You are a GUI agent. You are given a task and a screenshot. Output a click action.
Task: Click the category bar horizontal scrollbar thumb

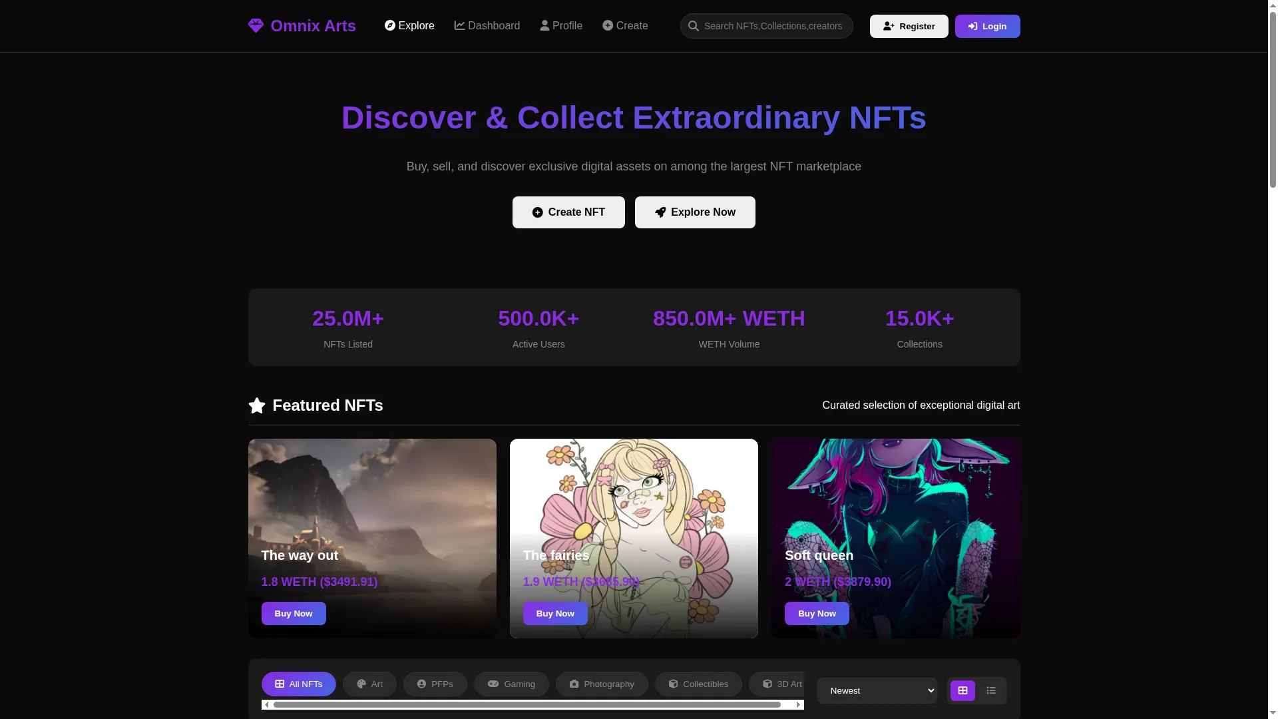tap(527, 704)
